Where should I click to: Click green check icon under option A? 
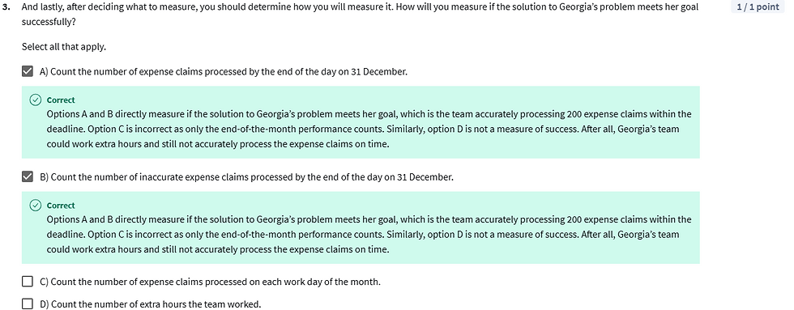(35, 100)
